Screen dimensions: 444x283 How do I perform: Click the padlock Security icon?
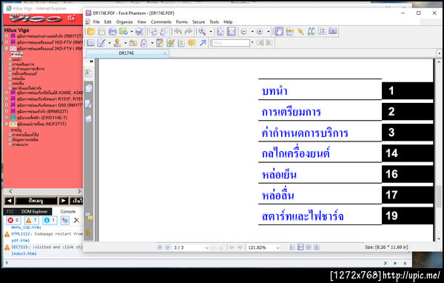point(144,43)
